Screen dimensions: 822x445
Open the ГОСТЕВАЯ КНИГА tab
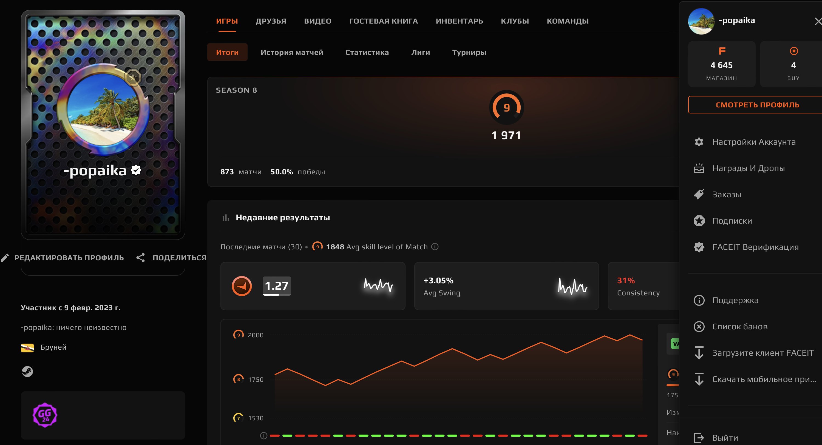click(383, 21)
